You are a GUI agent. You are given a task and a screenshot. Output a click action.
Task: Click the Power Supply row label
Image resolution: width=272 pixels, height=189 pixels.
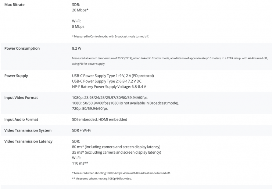coord(16,76)
